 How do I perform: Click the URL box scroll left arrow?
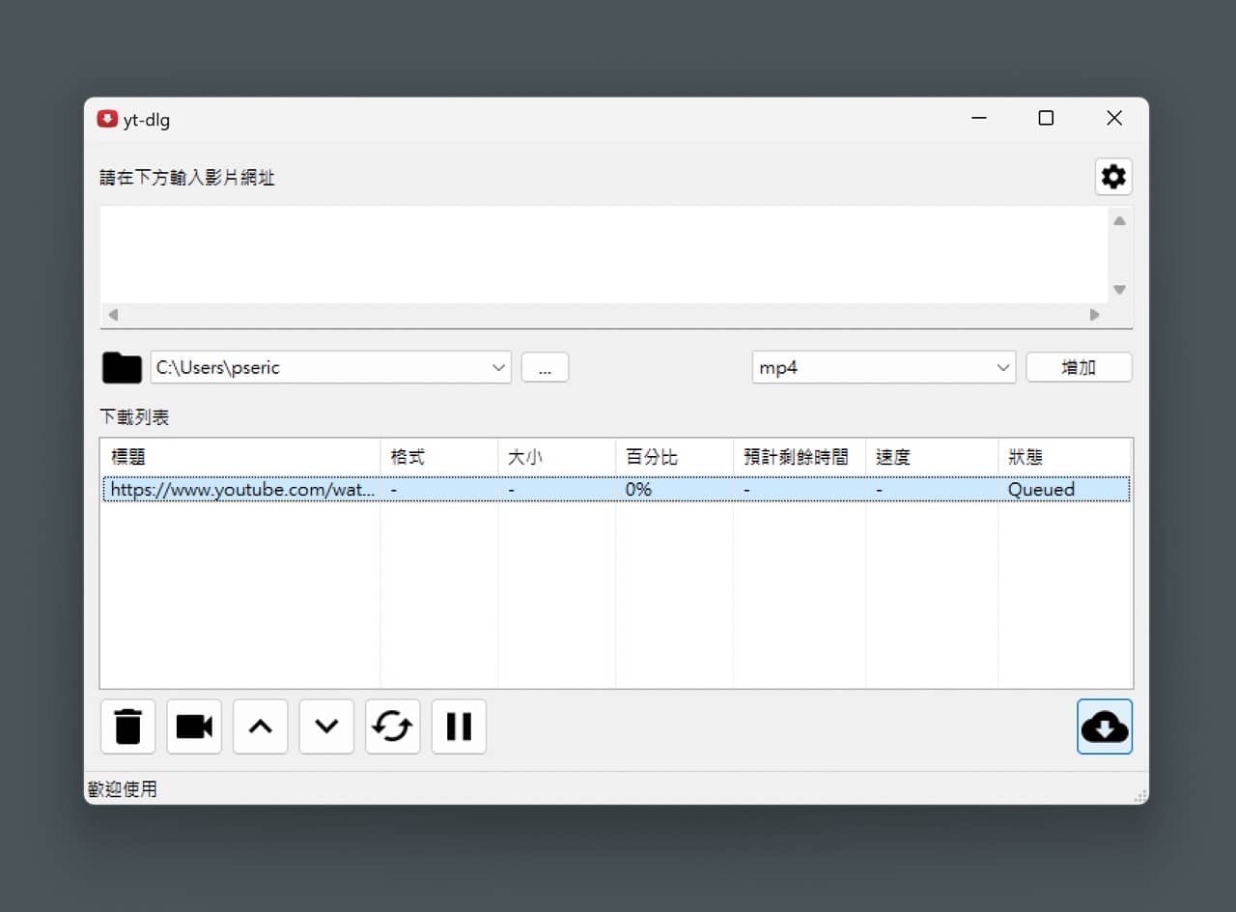113,315
